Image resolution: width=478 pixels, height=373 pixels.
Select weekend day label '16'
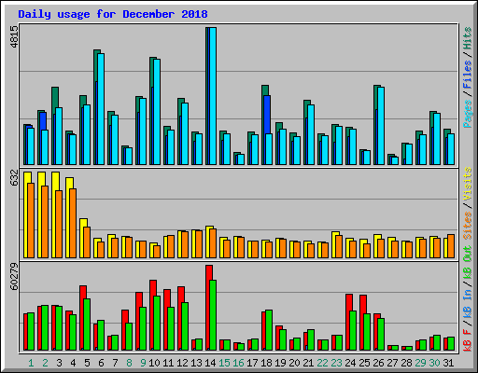click(x=238, y=363)
